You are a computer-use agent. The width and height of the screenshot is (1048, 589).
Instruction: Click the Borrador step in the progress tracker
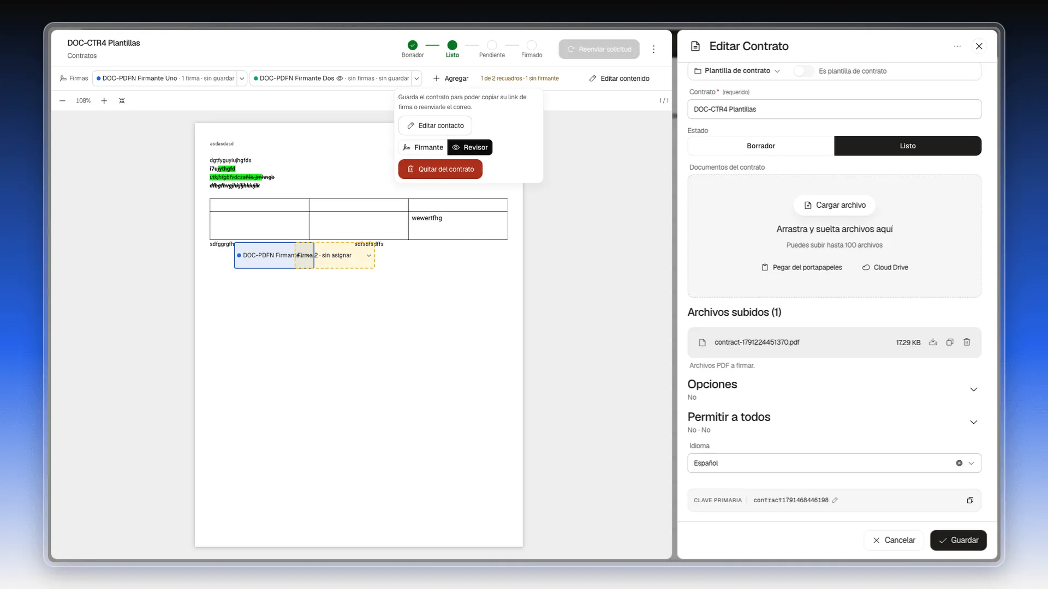pyautogui.click(x=413, y=49)
